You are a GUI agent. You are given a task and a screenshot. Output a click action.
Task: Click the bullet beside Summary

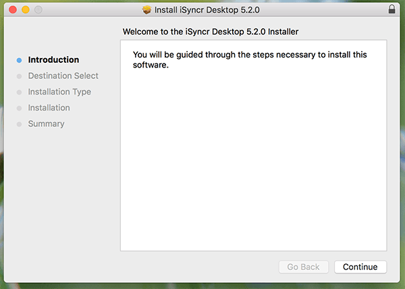pyautogui.click(x=20, y=124)
